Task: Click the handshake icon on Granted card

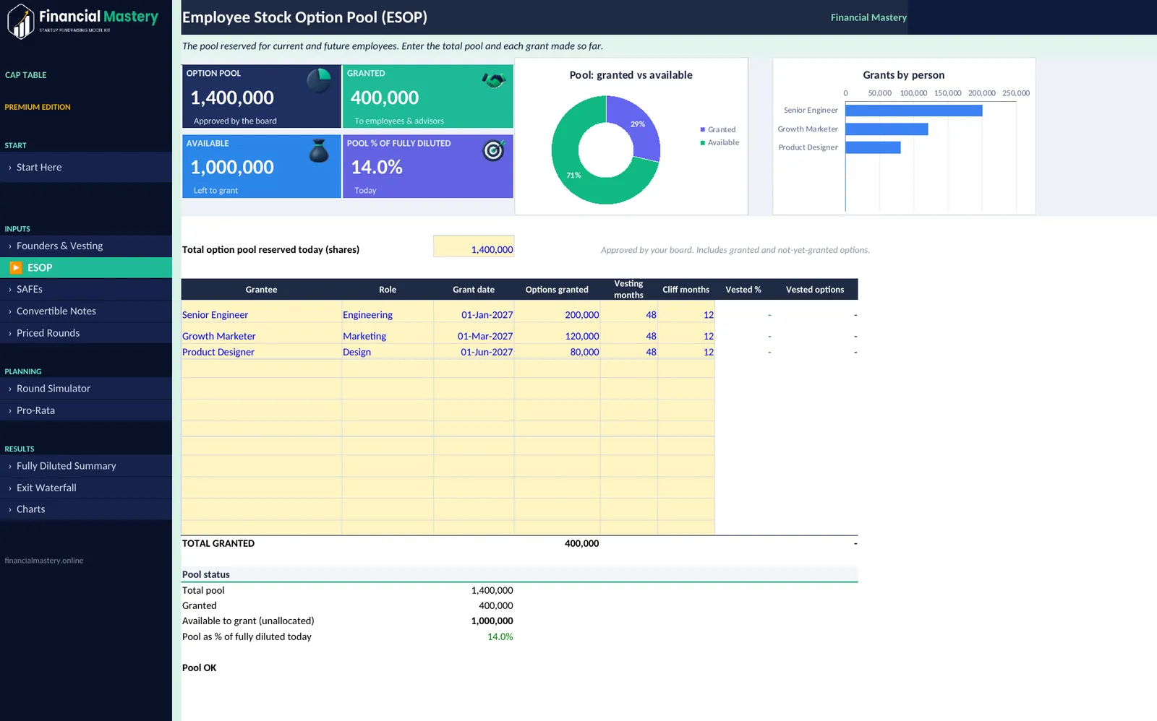Action: point(494,79)
